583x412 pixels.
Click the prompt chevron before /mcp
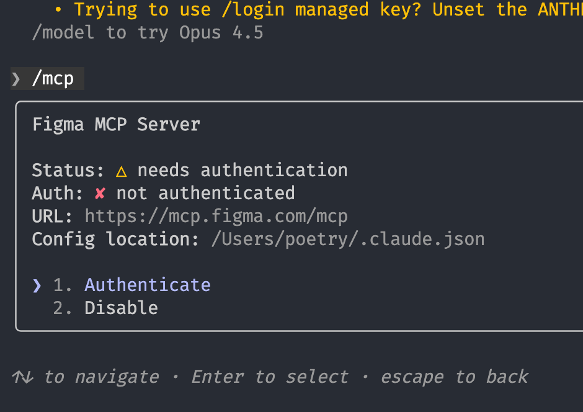coord(16,79)
